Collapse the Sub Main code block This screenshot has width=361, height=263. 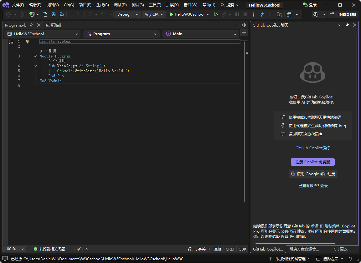coord(35,66)
